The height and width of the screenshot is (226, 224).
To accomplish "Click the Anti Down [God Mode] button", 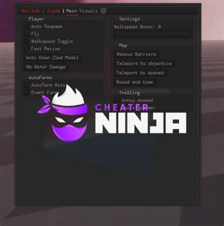I will 52,58.
